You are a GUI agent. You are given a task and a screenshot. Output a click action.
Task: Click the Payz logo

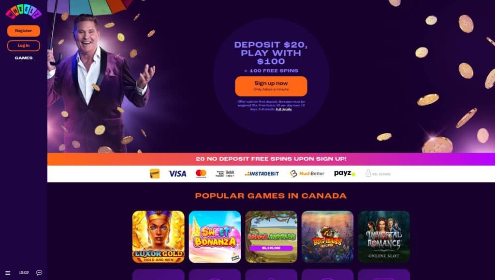point(345,173)
